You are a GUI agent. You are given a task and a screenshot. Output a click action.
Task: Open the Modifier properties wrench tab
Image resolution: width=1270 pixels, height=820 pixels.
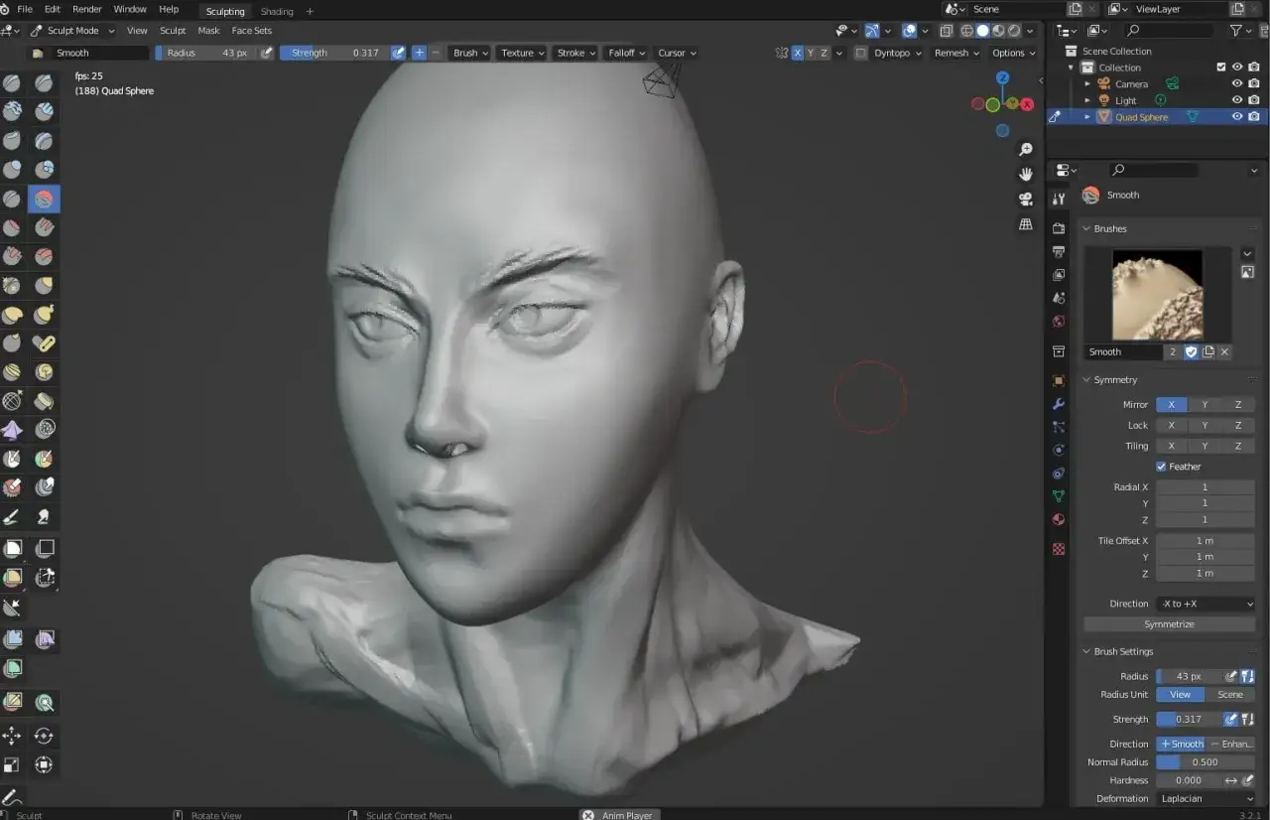[x=1059, y=404]
